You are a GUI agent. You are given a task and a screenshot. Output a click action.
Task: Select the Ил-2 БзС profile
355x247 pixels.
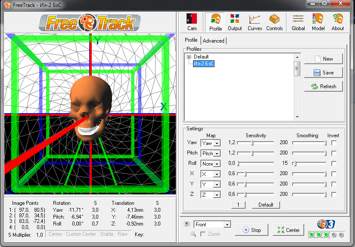(x=203, y=64)
